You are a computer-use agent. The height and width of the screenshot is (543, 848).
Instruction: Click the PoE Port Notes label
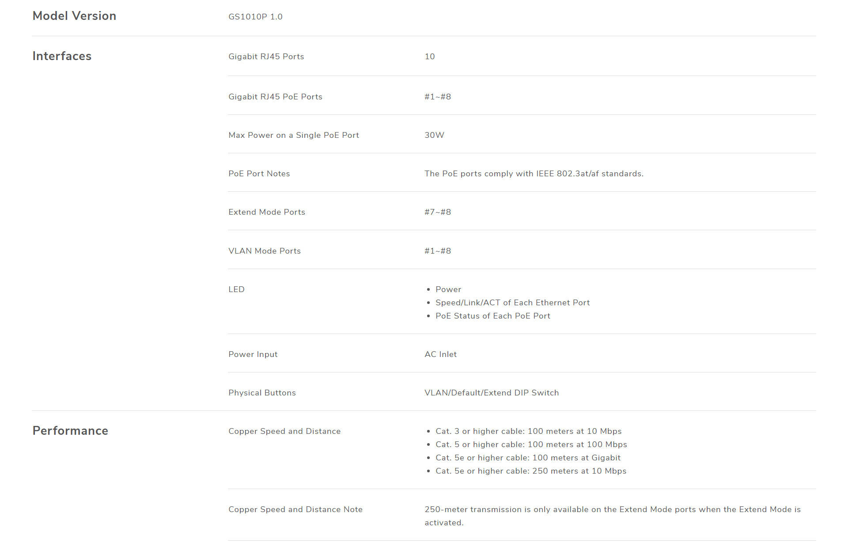point(259,174)
